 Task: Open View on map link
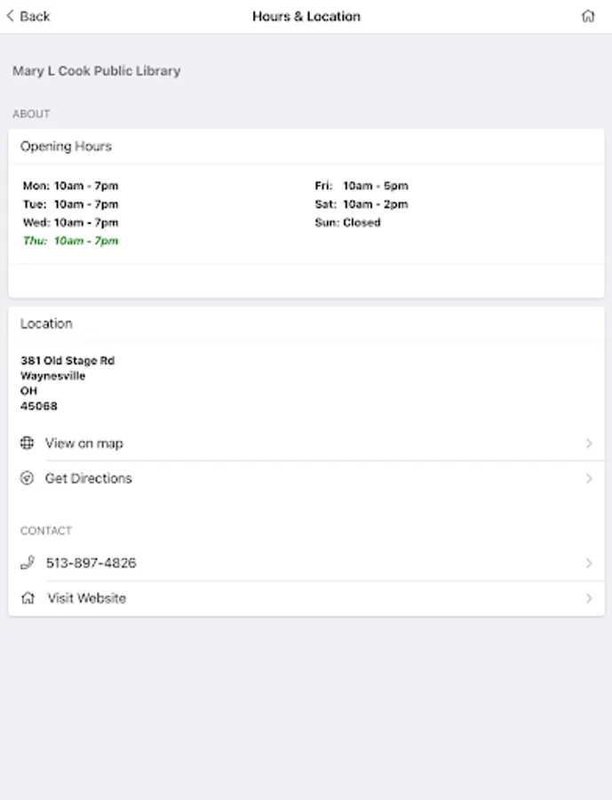click(x=84, y=443)
